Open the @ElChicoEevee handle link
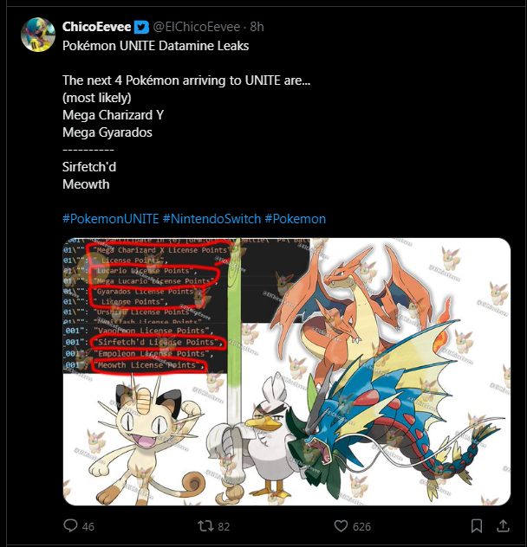 tap(197, 27)
